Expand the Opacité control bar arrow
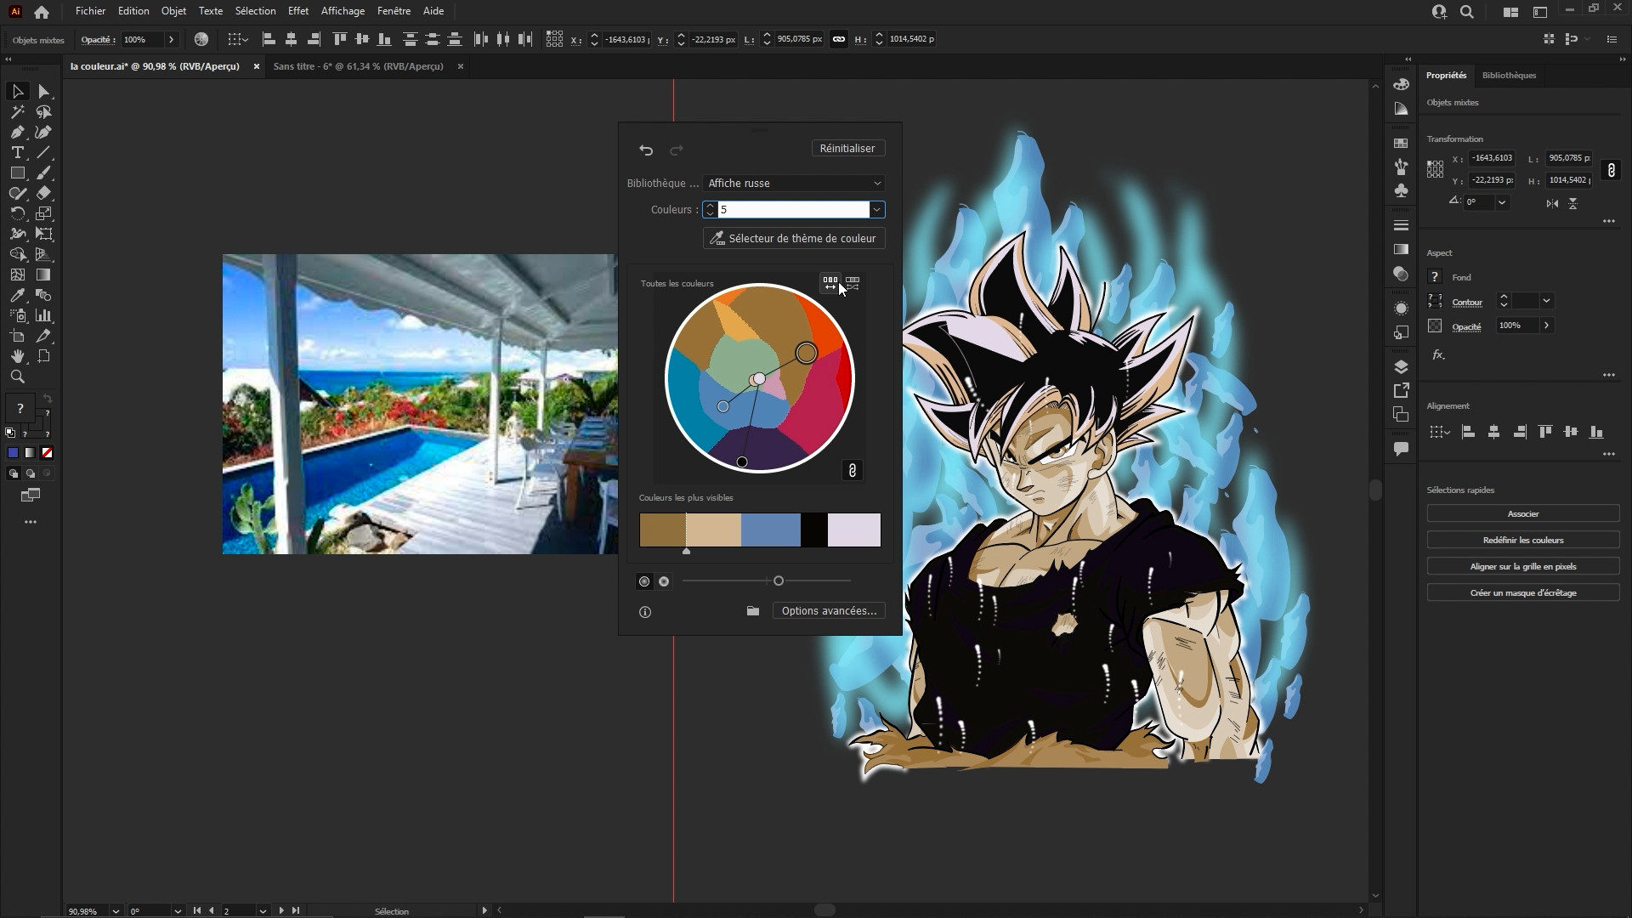Viewport: 1632px width, 918px height. click(x=171, y=39)
